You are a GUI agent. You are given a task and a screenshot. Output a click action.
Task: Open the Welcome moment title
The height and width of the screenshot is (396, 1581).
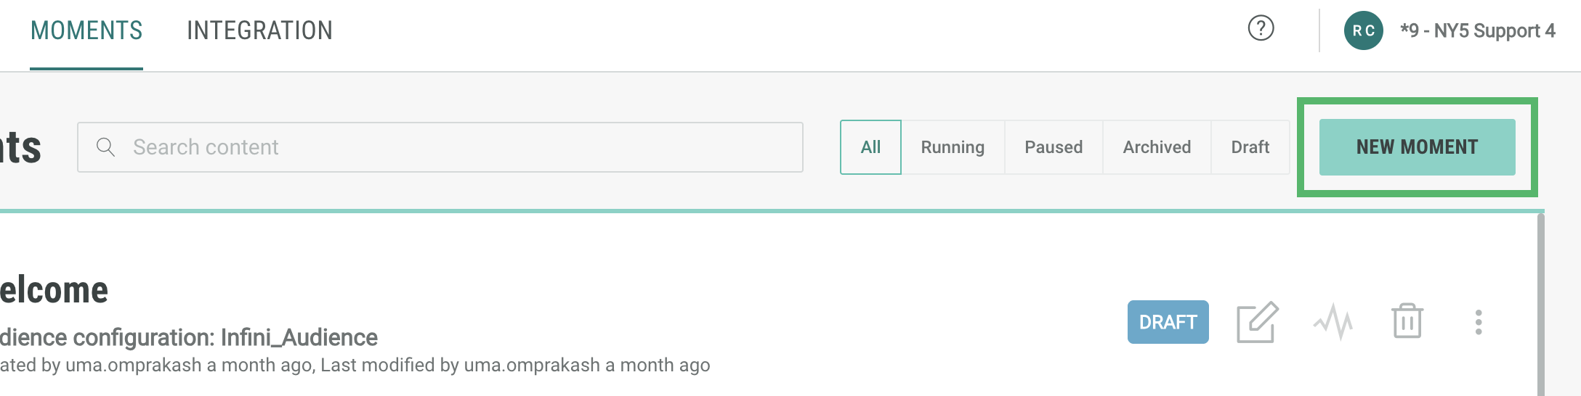coord(54,290)
